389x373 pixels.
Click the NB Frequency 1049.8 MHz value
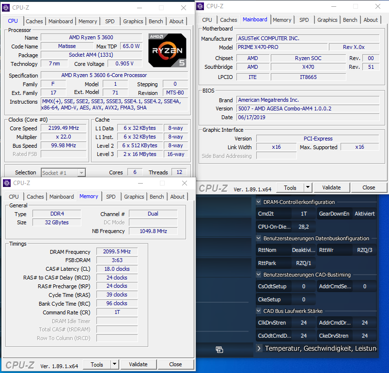[x=153, y=231]
